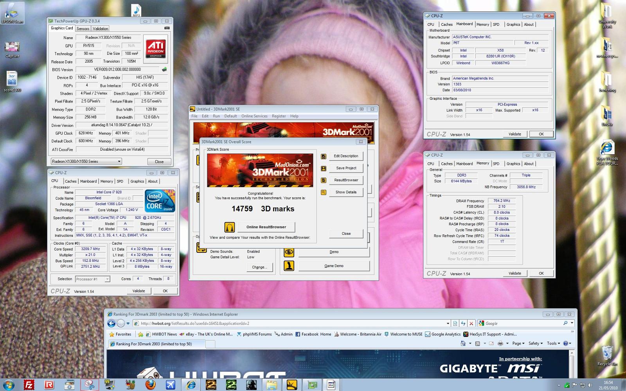Open the IE search provider dropdown arrow
This screenshot has width=626, height=391.
[572, 323]
